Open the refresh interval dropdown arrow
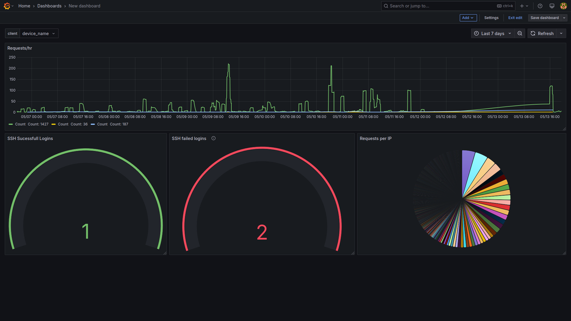Image resolution: width=571 pixels, height=321 pixels. tap(561, 33)
